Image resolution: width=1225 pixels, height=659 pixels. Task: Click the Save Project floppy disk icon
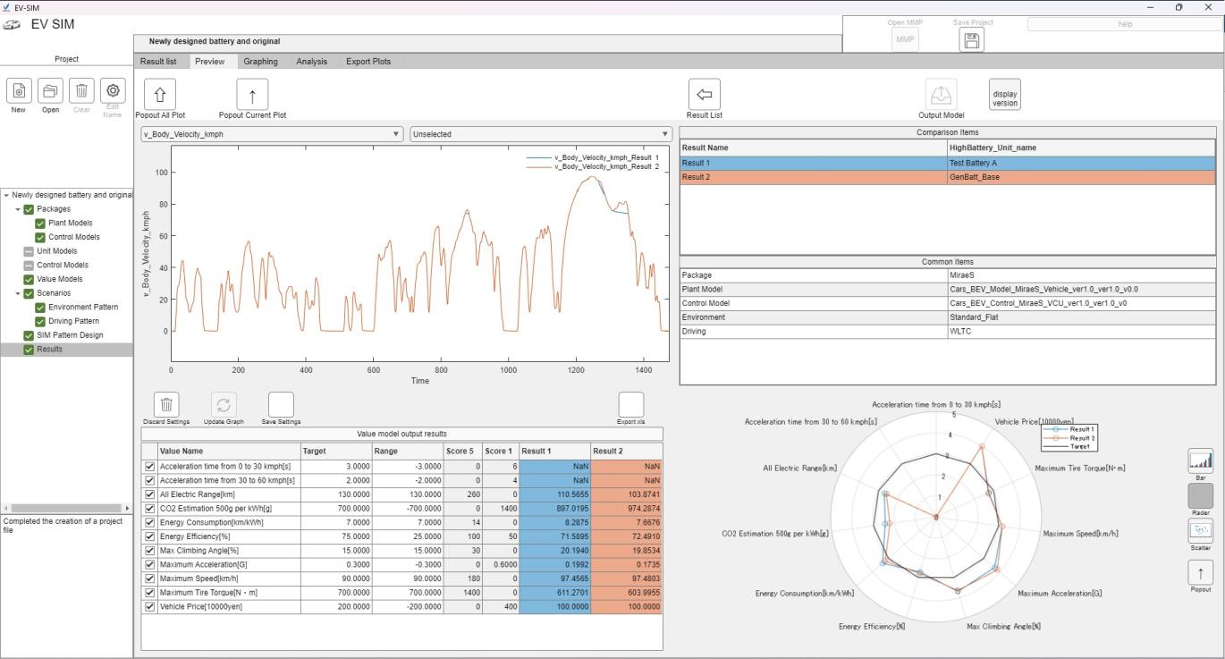pos(971,40)
